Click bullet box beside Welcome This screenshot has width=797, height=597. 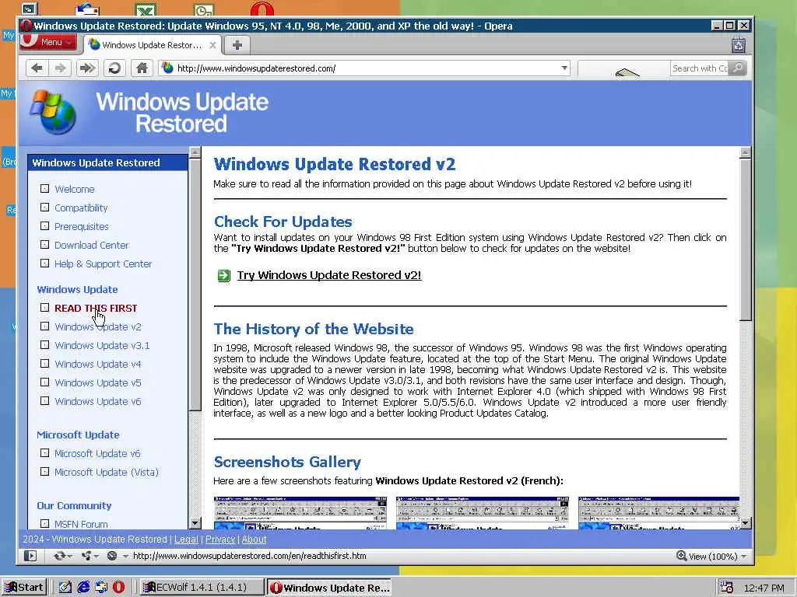(x=44, y=188)
